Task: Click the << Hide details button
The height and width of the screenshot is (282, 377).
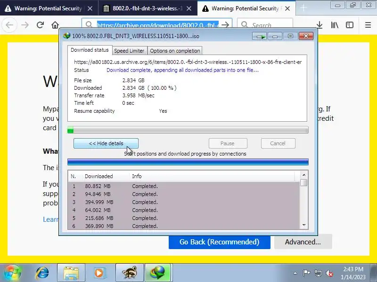Action: click(106, 143)
